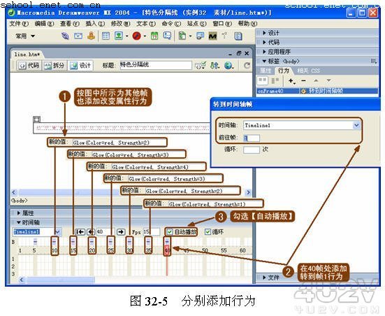
Task: Toggle the 循环 loop checkbox in timeline
Action: (208, 231)
